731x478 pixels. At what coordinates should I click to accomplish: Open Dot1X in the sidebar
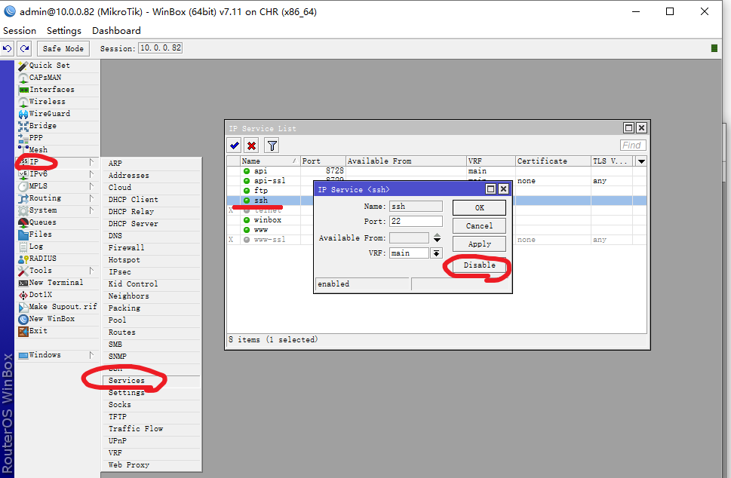58,295
